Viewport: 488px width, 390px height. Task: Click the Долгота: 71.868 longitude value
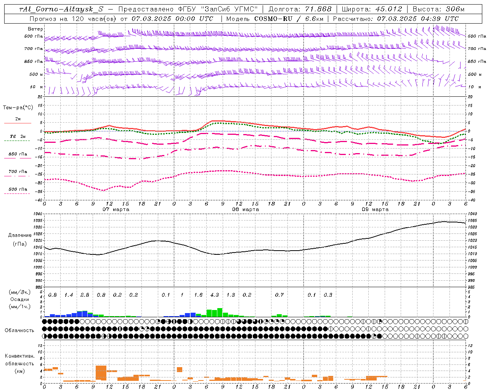click(x=300, y=9)
